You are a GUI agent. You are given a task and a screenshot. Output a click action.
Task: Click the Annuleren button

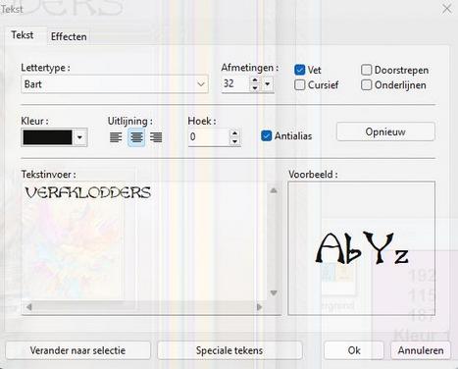pyautogui.click(x=421, y=350)
